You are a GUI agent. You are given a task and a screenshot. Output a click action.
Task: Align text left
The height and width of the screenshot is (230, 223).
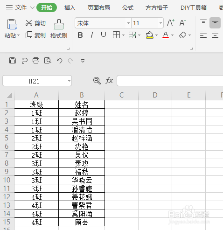(x=203, y=35)
